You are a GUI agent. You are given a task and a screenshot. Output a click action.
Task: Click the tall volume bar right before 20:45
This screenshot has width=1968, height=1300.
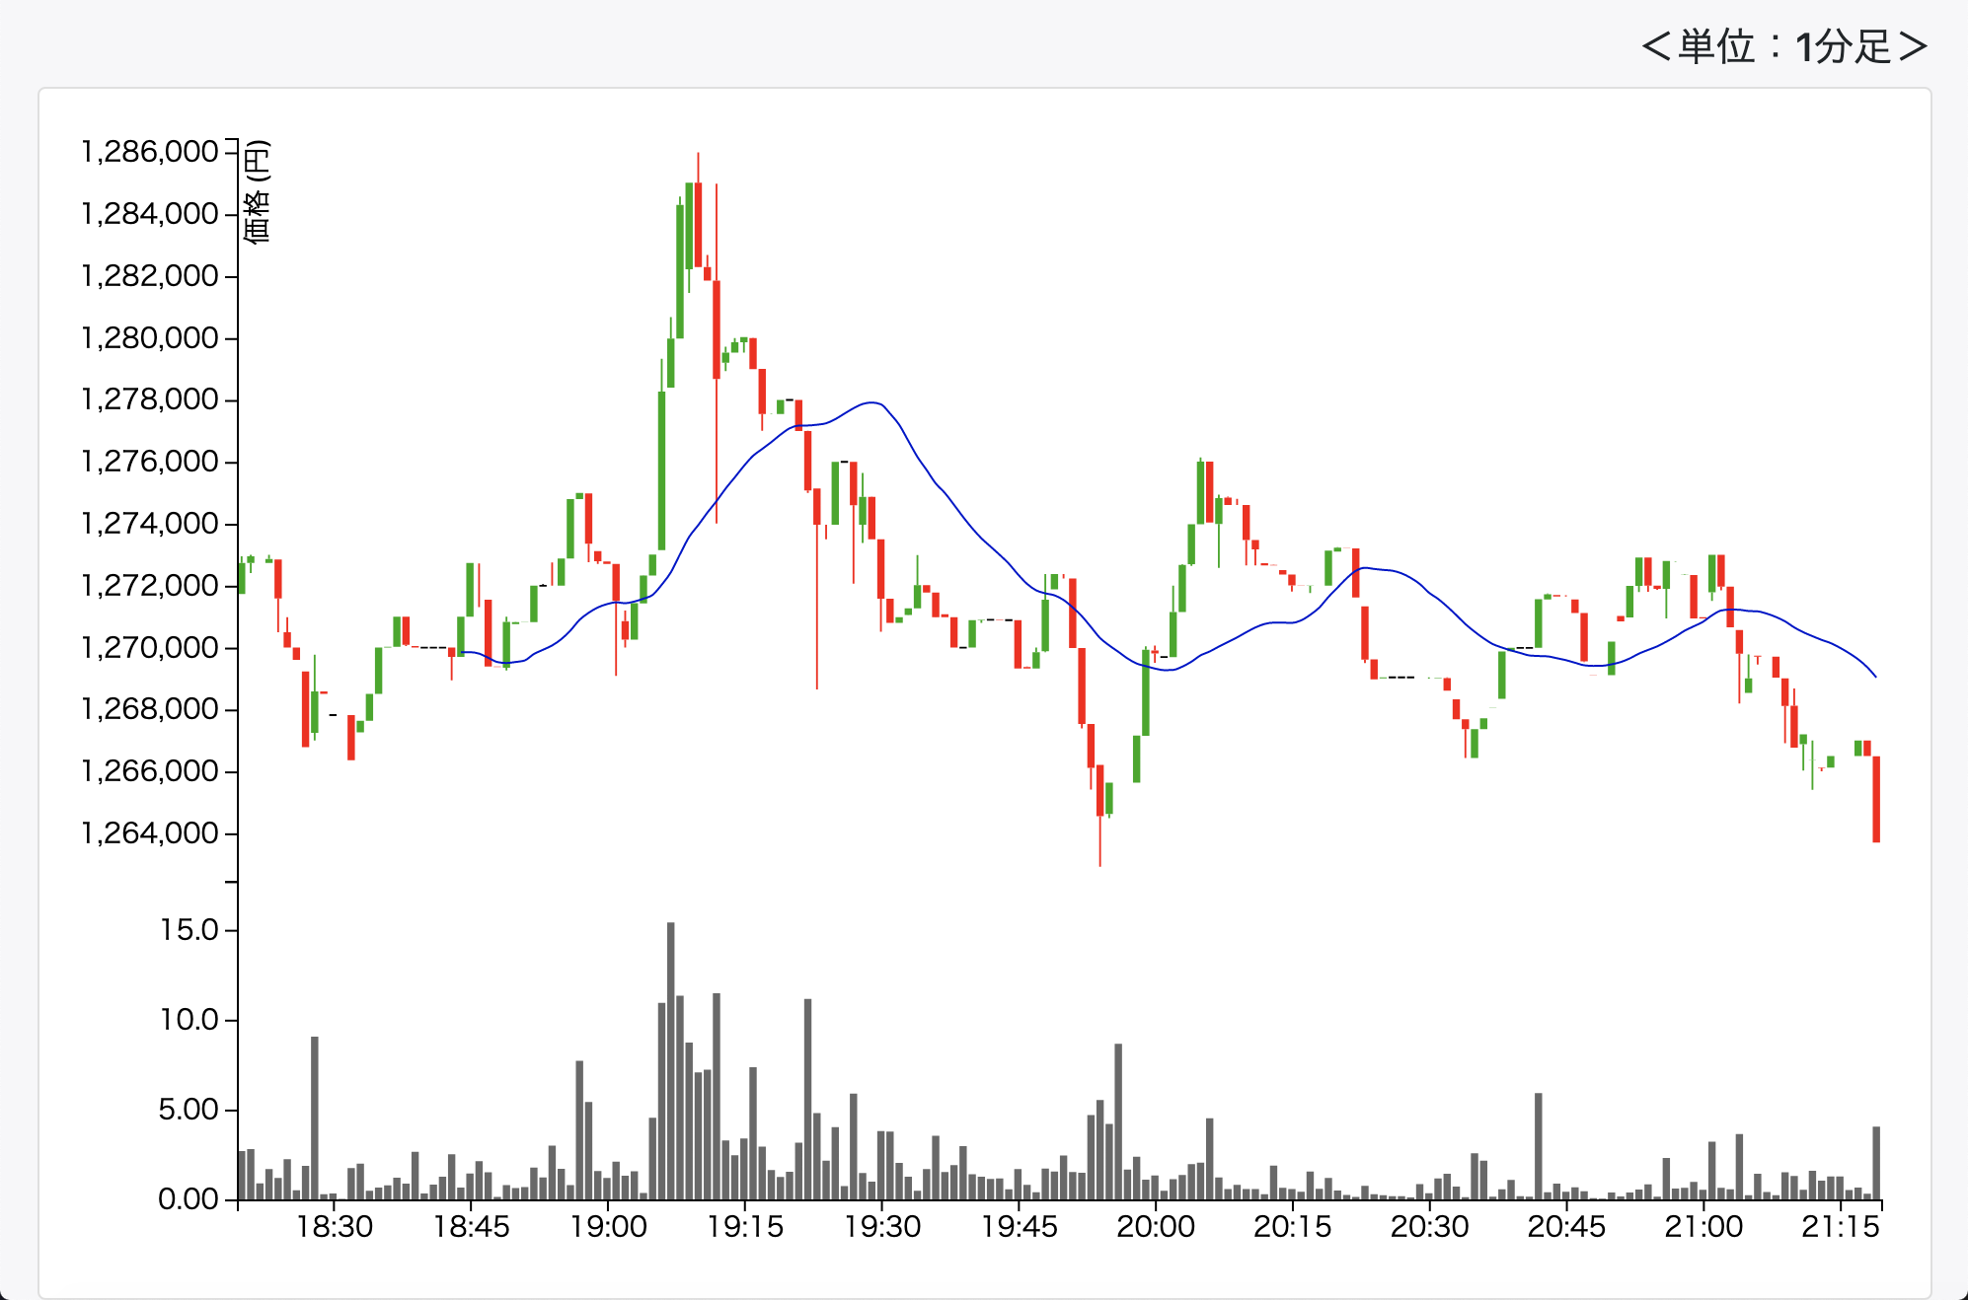point(1538,1145)
